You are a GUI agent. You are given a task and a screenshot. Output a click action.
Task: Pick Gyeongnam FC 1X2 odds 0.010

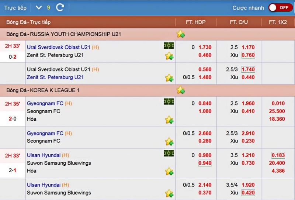pyautogui.click(x=278, y=103)
